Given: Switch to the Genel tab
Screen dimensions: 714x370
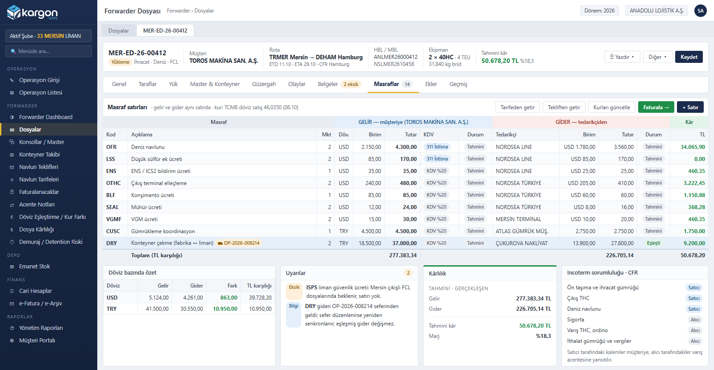Looking at the screenshot, I should click(x=119, y=84).
